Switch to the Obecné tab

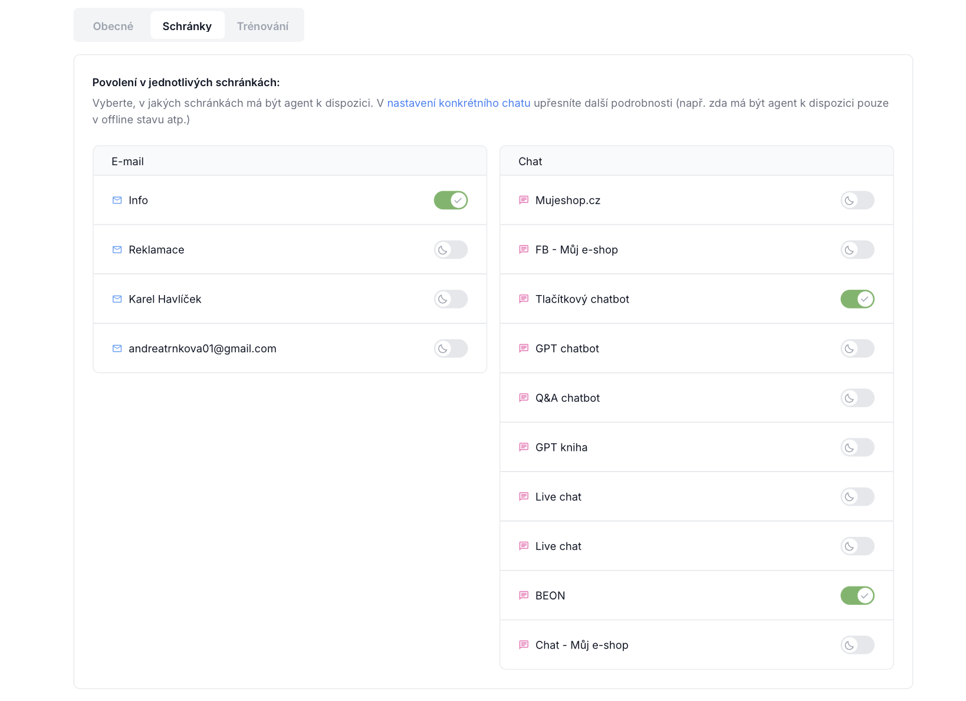click(x=113, y=26)
